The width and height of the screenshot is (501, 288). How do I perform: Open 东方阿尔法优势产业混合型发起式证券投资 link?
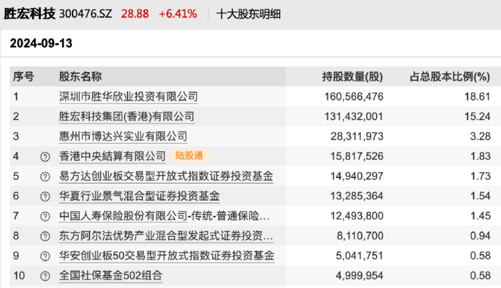(x=166, y=236)
